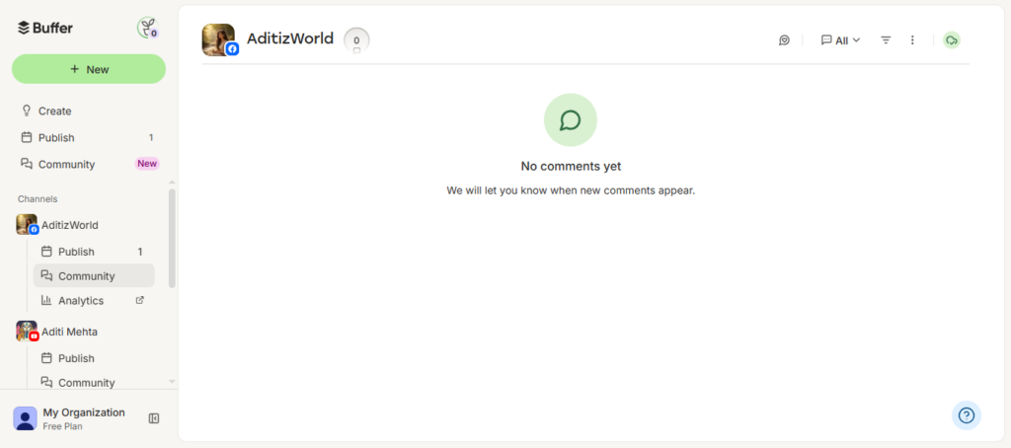Open Publish under AditizWorld channel
Viewport: 1011px width, 448px height.
coord(94,252)
